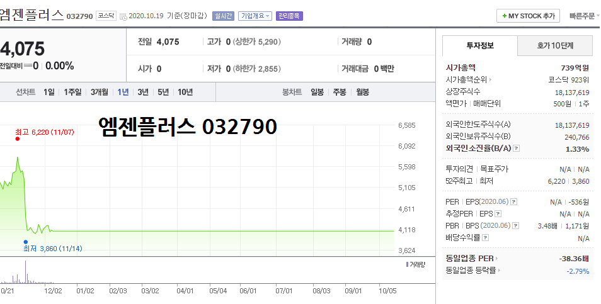Click the -2.79% sector change value
601x304 pixels.
[x=578, y=271]
